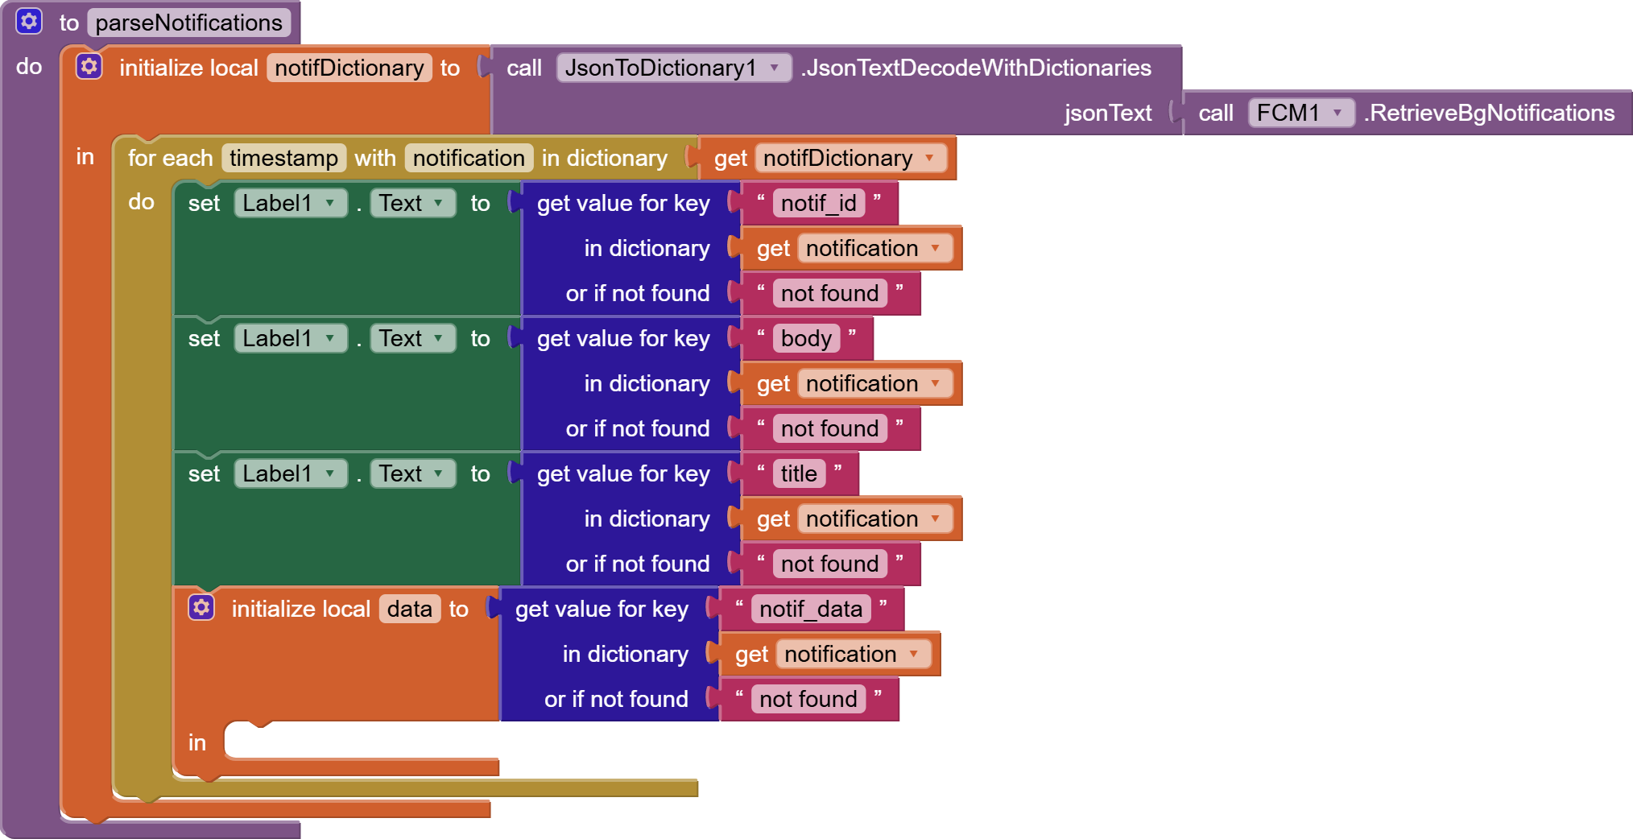
Task: Select the RetrieveBgNotifications call block
Action: pyautogui.click(x=1491, y=113)
